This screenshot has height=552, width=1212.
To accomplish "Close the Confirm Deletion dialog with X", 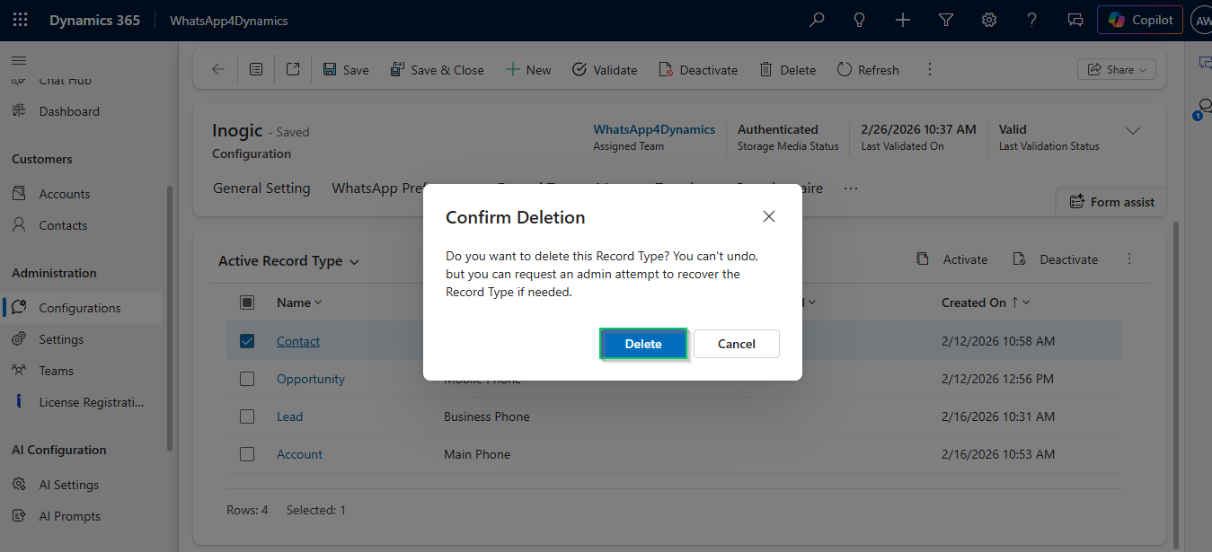I will click(x=768, y=216).
